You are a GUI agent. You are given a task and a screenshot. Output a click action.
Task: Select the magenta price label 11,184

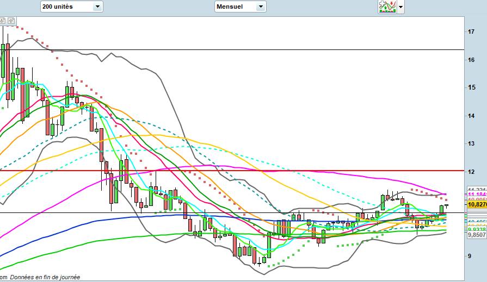pos(477,195)
